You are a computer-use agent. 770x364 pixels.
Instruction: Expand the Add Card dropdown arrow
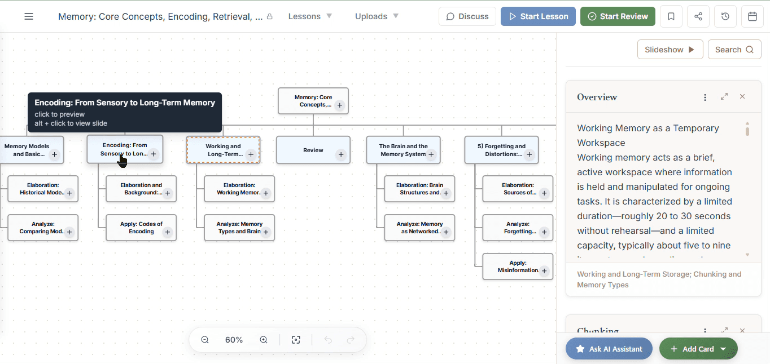(723, 348)
